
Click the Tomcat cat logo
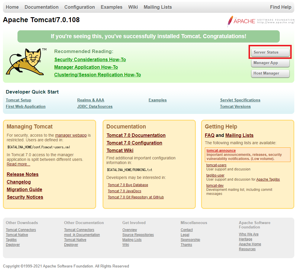coord(26,62)
